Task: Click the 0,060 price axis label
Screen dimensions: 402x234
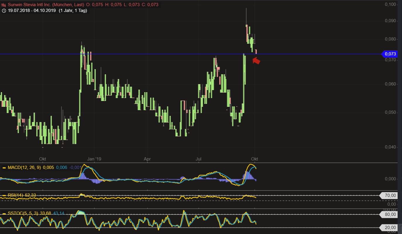Action: pos(390,84)
